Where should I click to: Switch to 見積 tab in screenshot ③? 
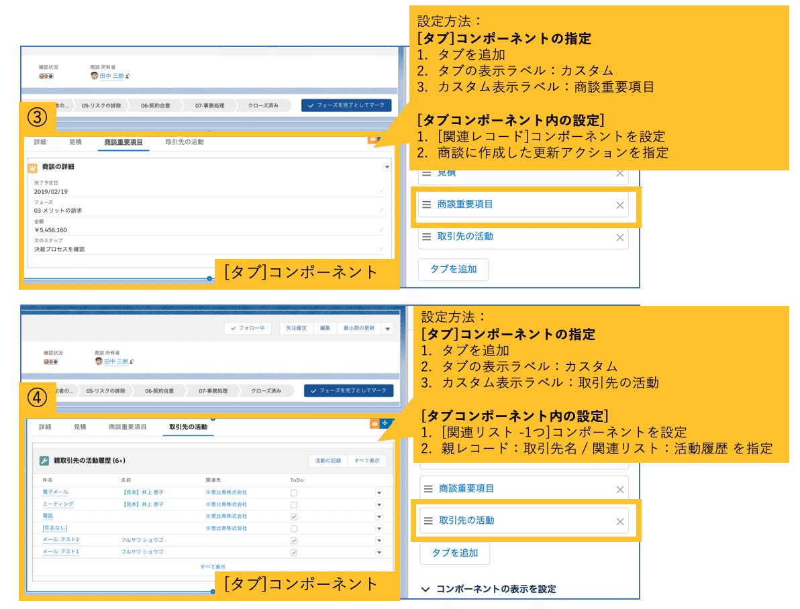click(x=76, y=142)
